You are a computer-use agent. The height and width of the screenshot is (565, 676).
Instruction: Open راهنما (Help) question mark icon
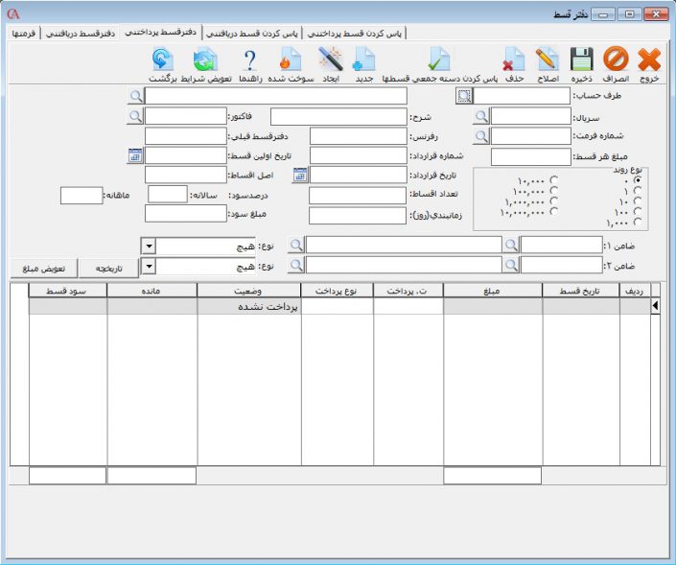click(x=250, y=61)
